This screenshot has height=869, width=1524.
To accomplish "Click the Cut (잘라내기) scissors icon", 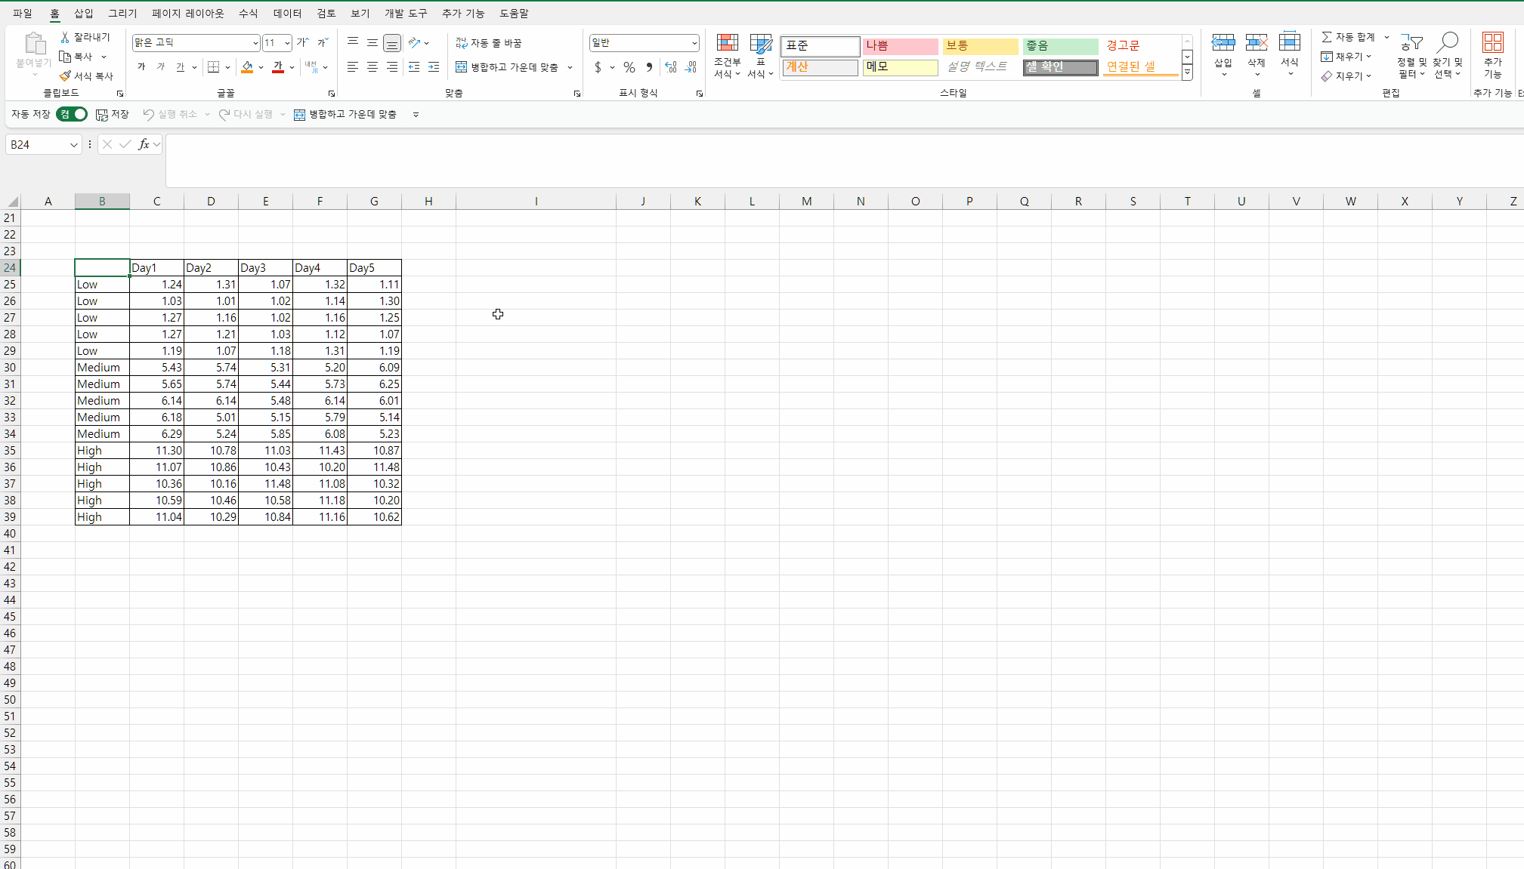I will click(x=65, y=37).
